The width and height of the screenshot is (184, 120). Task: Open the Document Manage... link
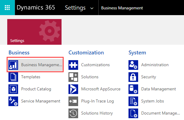click(160, 113)
